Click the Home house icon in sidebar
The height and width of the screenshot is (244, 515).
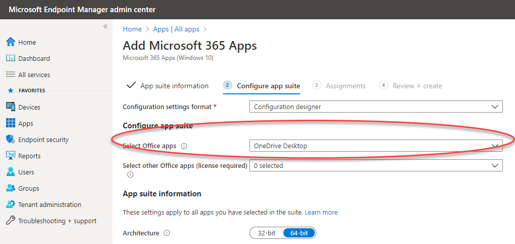(11, 42)
